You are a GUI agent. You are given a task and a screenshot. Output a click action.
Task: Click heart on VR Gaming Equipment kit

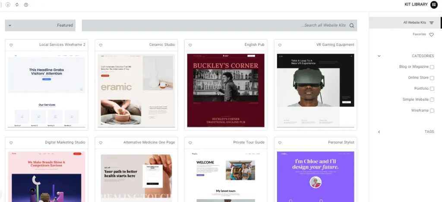pos(280,45)
